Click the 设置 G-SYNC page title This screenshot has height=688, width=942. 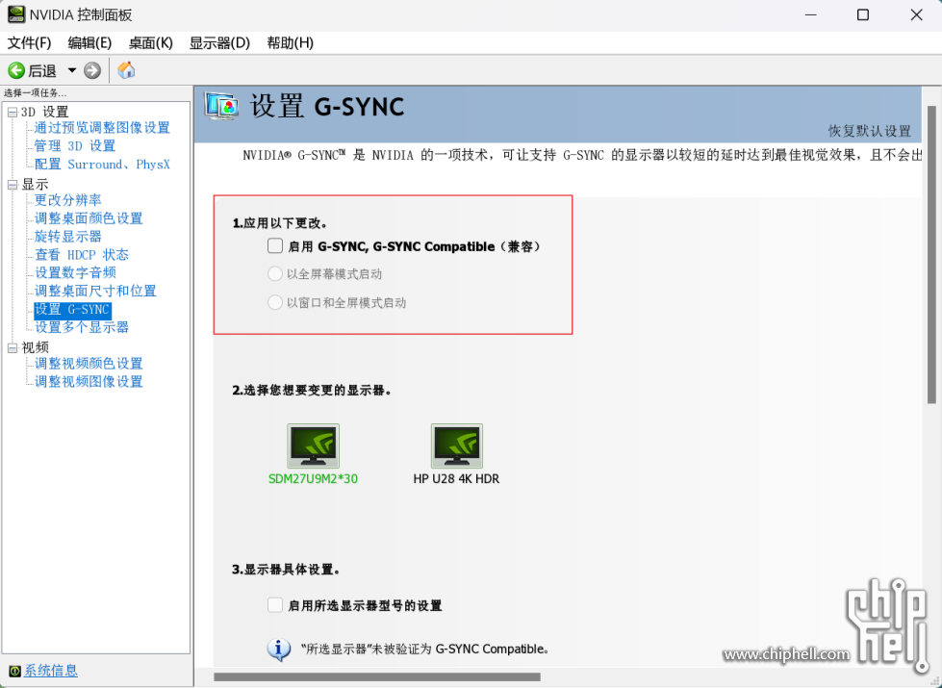327,107
